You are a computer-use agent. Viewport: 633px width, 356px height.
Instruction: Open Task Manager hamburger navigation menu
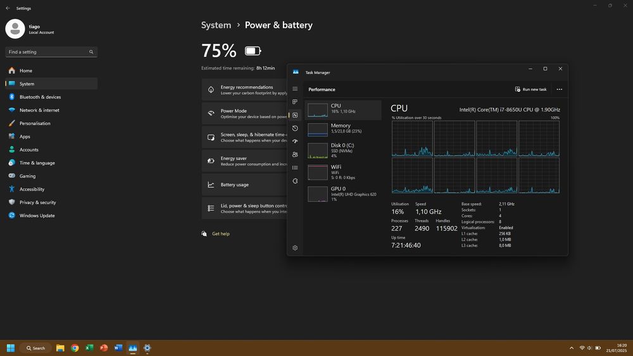295,89
